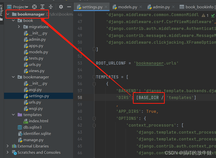Select wsgi.py in the project tree
This screenshot has height=158, width=216.
36,109
